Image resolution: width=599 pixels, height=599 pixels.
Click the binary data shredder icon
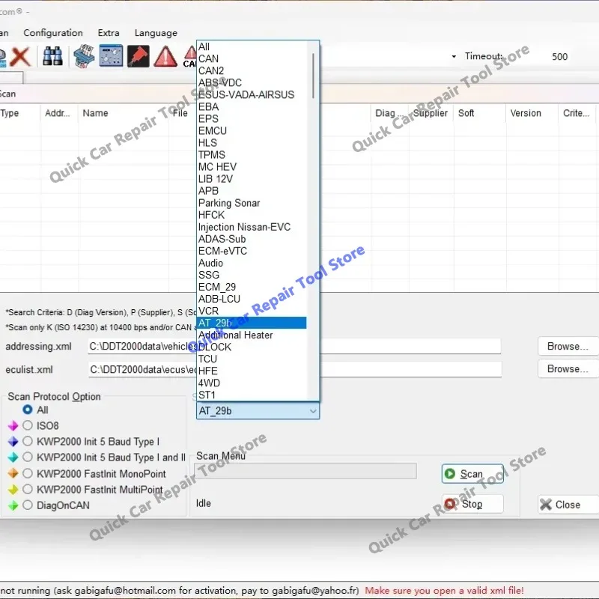point(84,56)
